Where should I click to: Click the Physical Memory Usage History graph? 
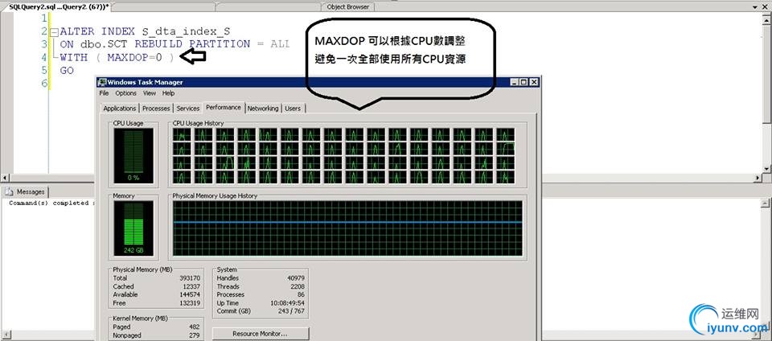click(x=347, y=228)
